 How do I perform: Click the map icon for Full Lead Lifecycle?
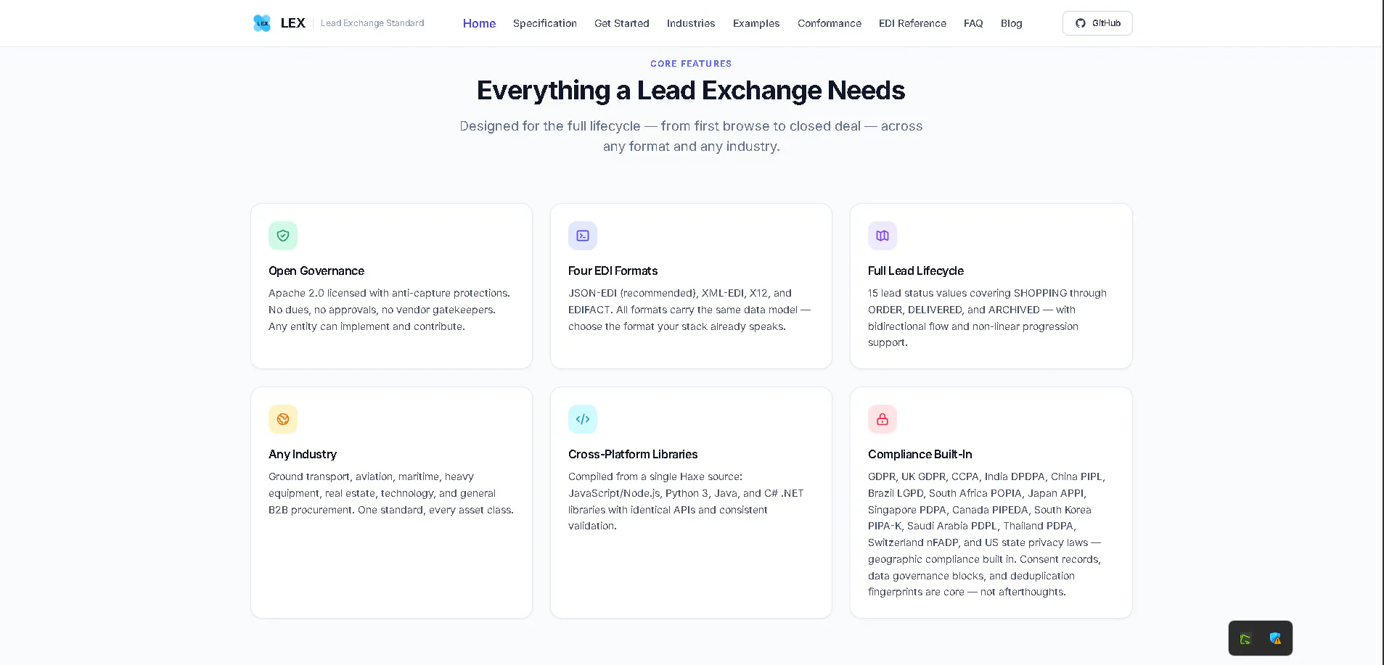tap(883, 236)
